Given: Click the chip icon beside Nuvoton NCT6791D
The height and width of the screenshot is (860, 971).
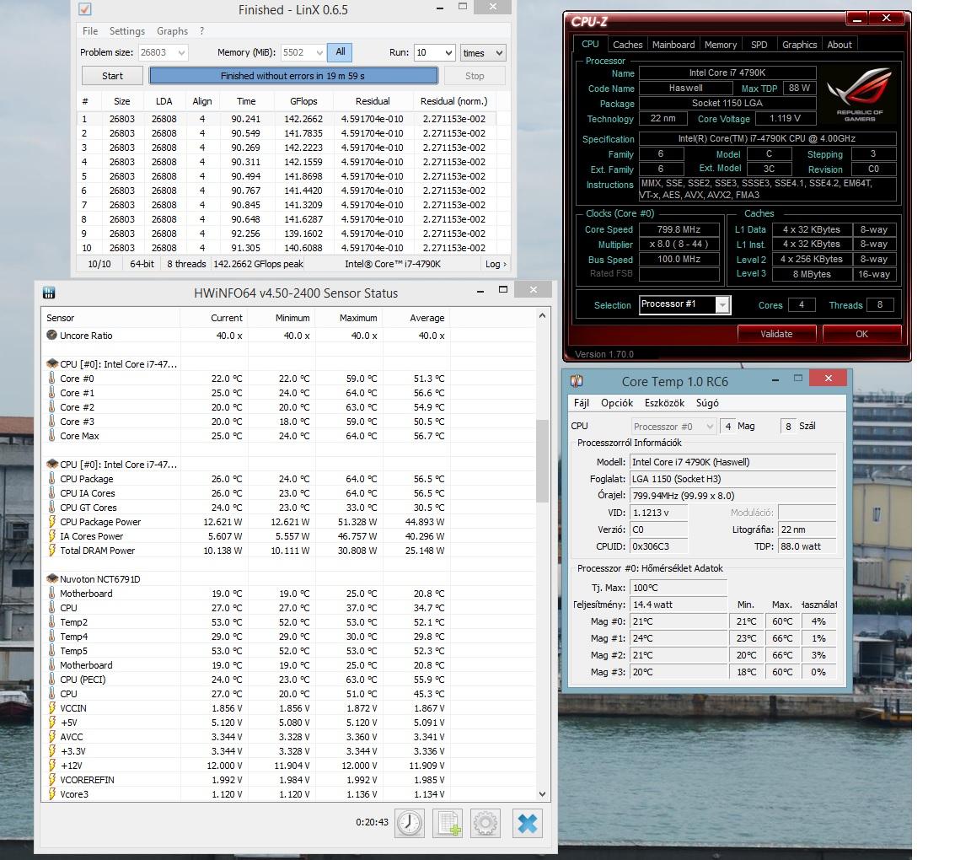Looking at the screenshot, I should point(52,578).
